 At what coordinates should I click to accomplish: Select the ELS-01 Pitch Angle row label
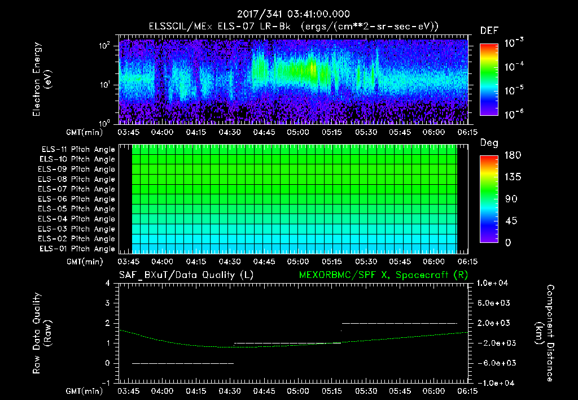coord(77,249)
